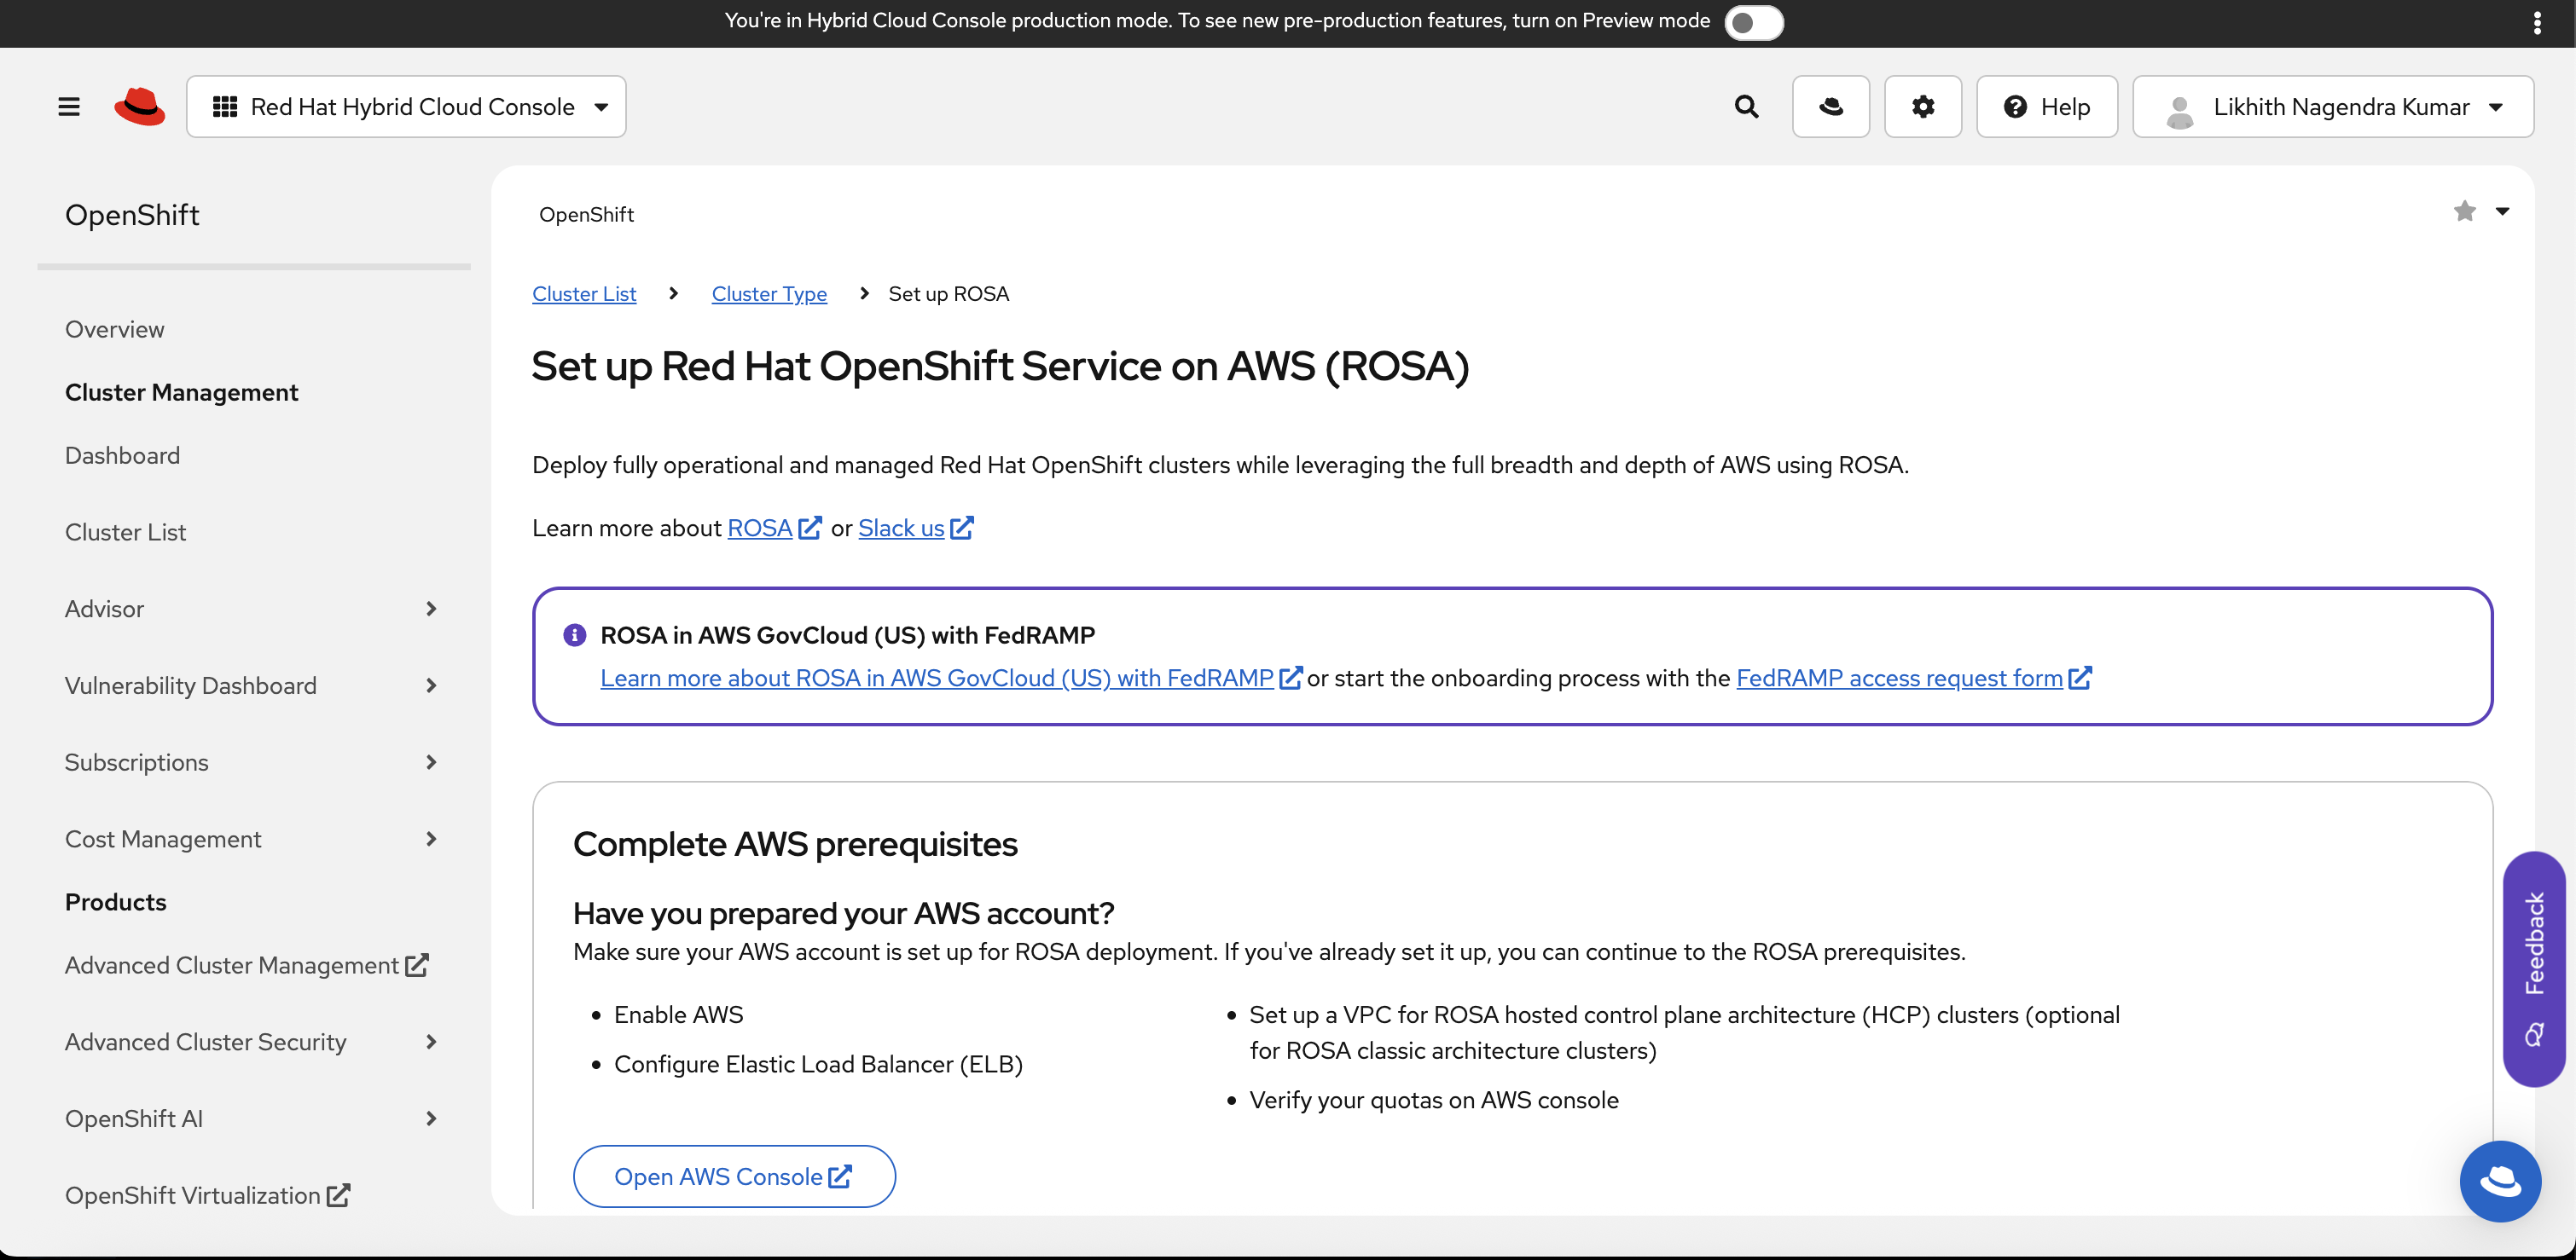Click the Red Hat logo
2576x1260 pixels.
139,106
